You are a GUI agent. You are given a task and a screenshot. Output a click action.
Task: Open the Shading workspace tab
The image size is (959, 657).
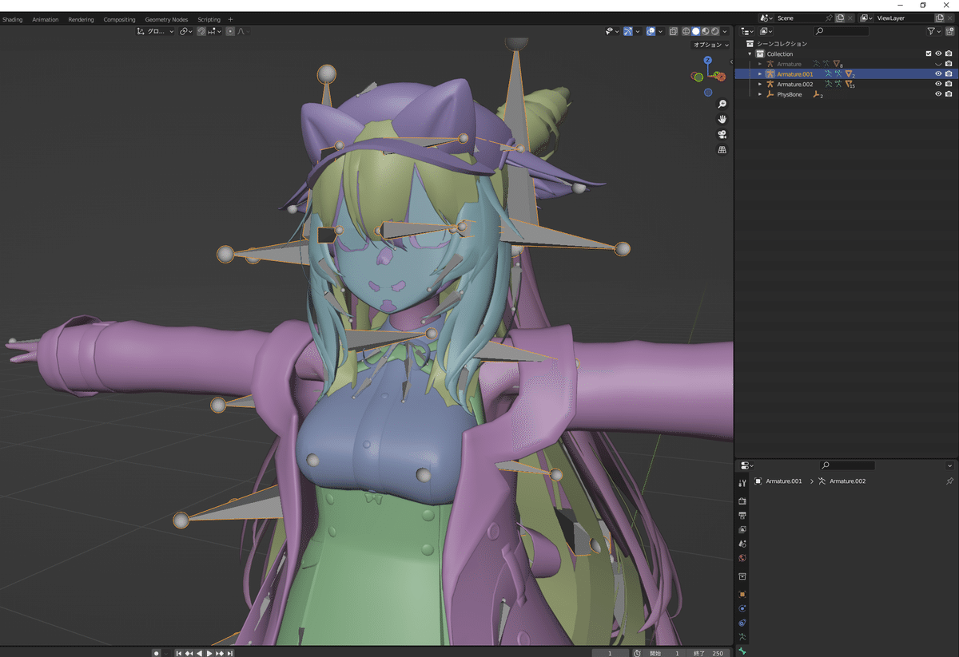click(x=12, y=19)
